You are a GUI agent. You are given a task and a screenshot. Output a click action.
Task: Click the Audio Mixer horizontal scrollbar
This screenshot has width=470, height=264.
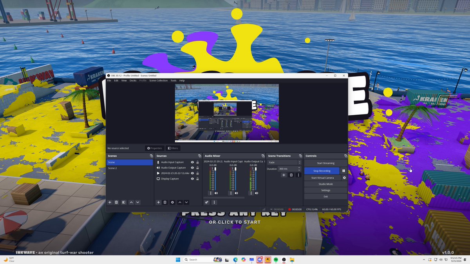(x=224, y=198)
